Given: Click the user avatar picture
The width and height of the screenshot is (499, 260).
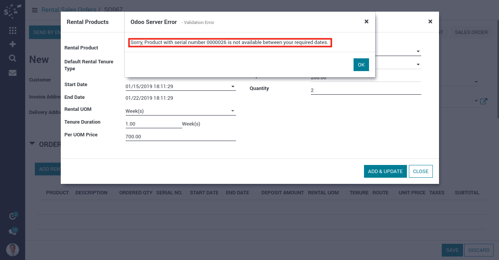Looking at the screenshot, I should coord(12,250).
